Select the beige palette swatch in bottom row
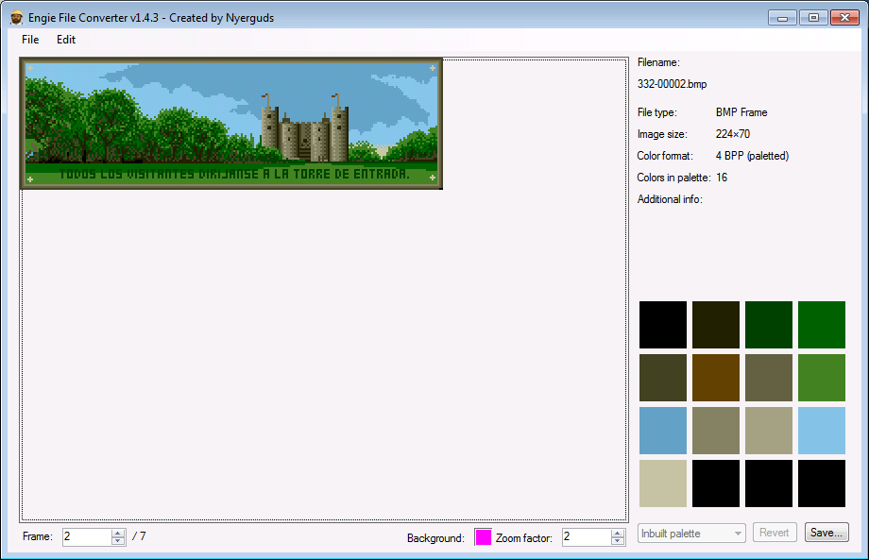Image resolution: width=869 pixels, height=560 pixels. point(663,484)
